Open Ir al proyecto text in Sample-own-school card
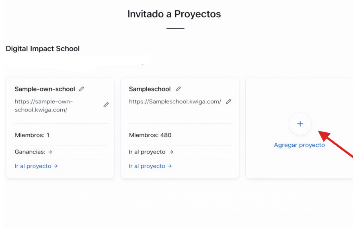The width and height of the screenshot is (353, 229). coord(33,166)
